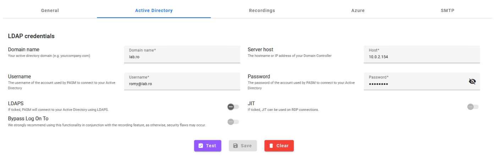The width and height of the screenshot is (495, 156).
Task: Click the JIT description text
Action: 283,110
